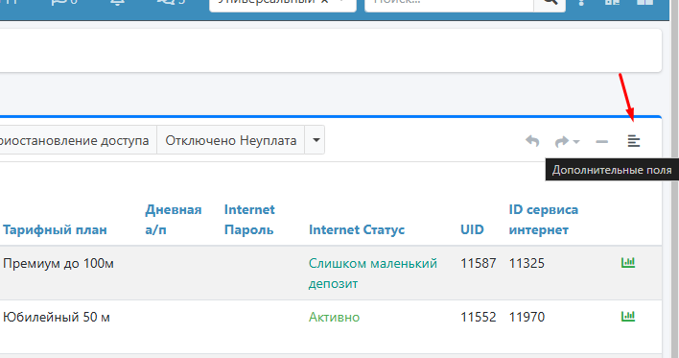
Task: Click the search magnifier icon in header
Action: tap(550, 3)
